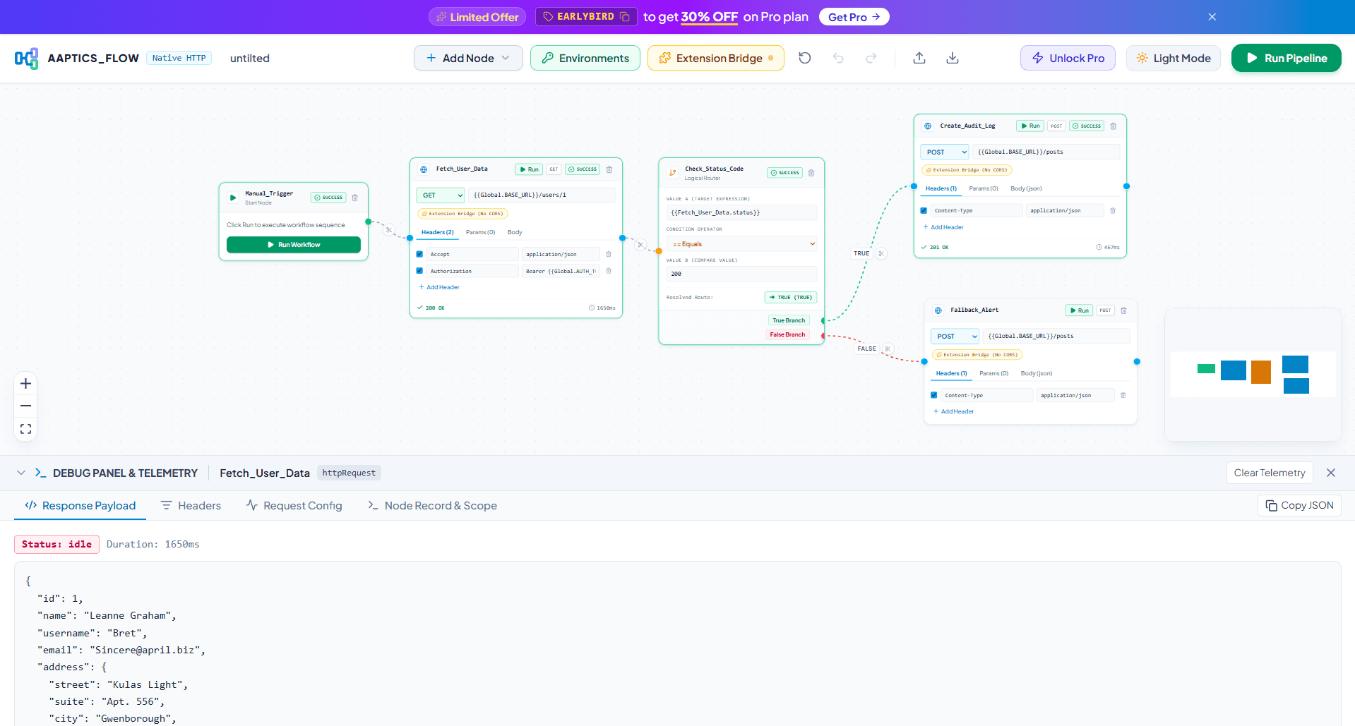Switch to debug panel Headers tab
Image resolution: width=1355 pixels, height=726 pixels.
tap(191, 506)
